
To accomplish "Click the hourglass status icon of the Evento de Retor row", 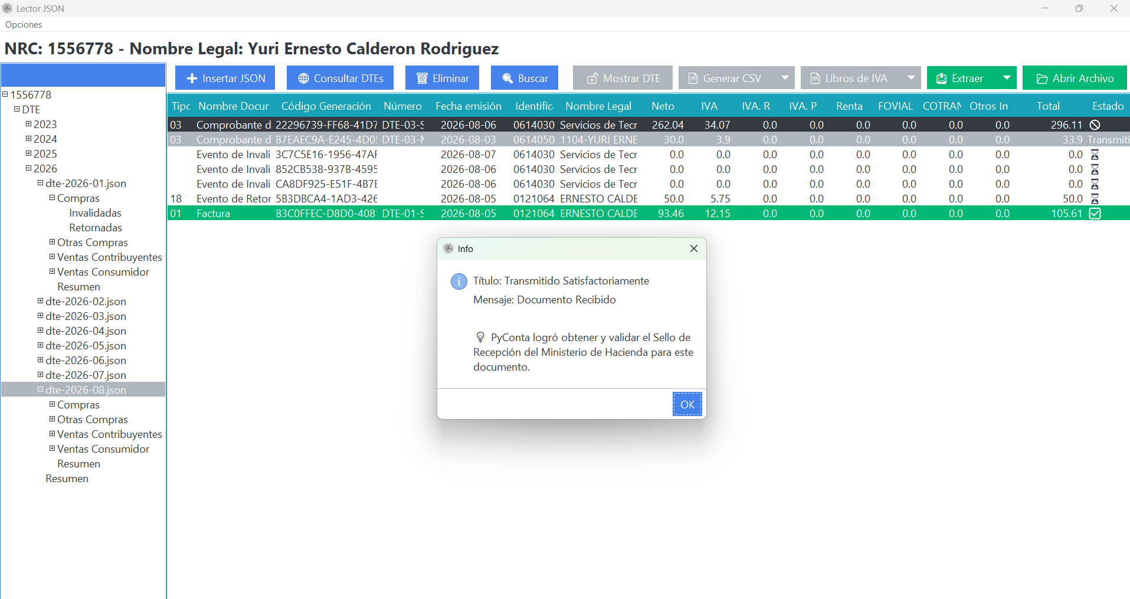I will coord(1095,199).
